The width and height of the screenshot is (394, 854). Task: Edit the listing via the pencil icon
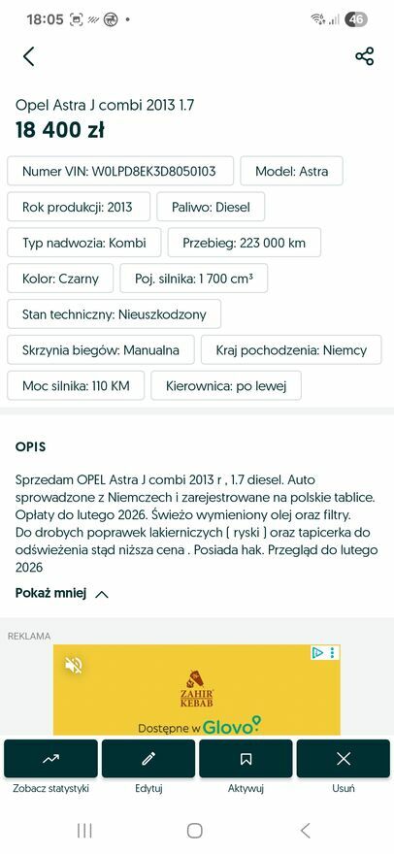coord(148,758)
